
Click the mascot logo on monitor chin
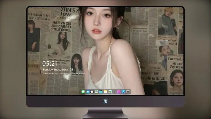pyautogui.click(x=105, y=101)
